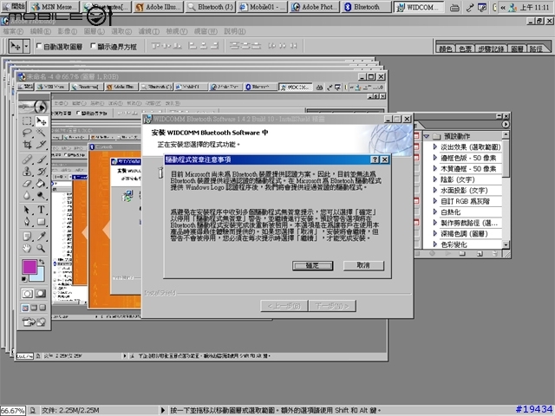Click 取消 in driver signature dialog
This screenshot has width=555, height=416.
363,265
